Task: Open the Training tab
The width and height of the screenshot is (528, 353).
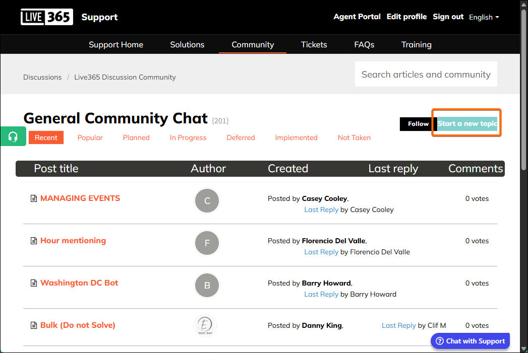Action: 416,45
